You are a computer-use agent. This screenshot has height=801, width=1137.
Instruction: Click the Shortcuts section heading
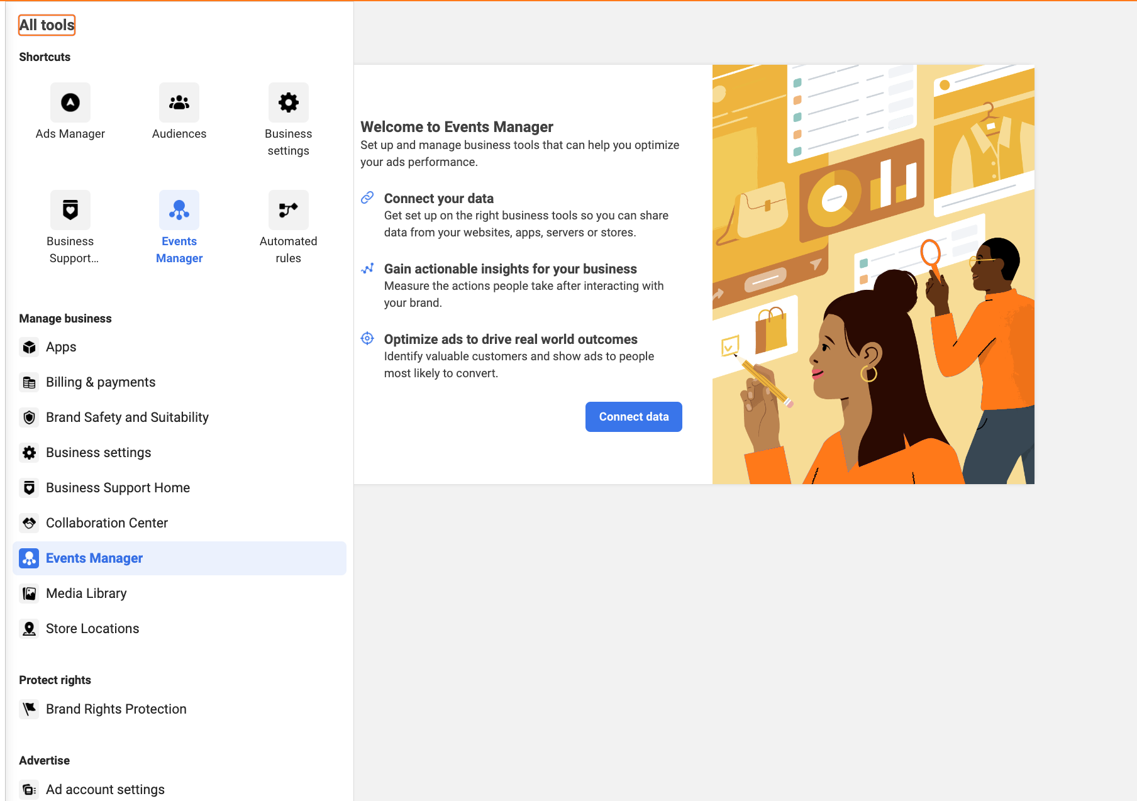tap(45, 57)
